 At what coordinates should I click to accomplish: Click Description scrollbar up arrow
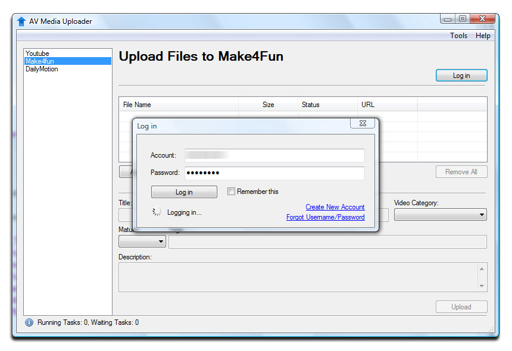[482, 269]
